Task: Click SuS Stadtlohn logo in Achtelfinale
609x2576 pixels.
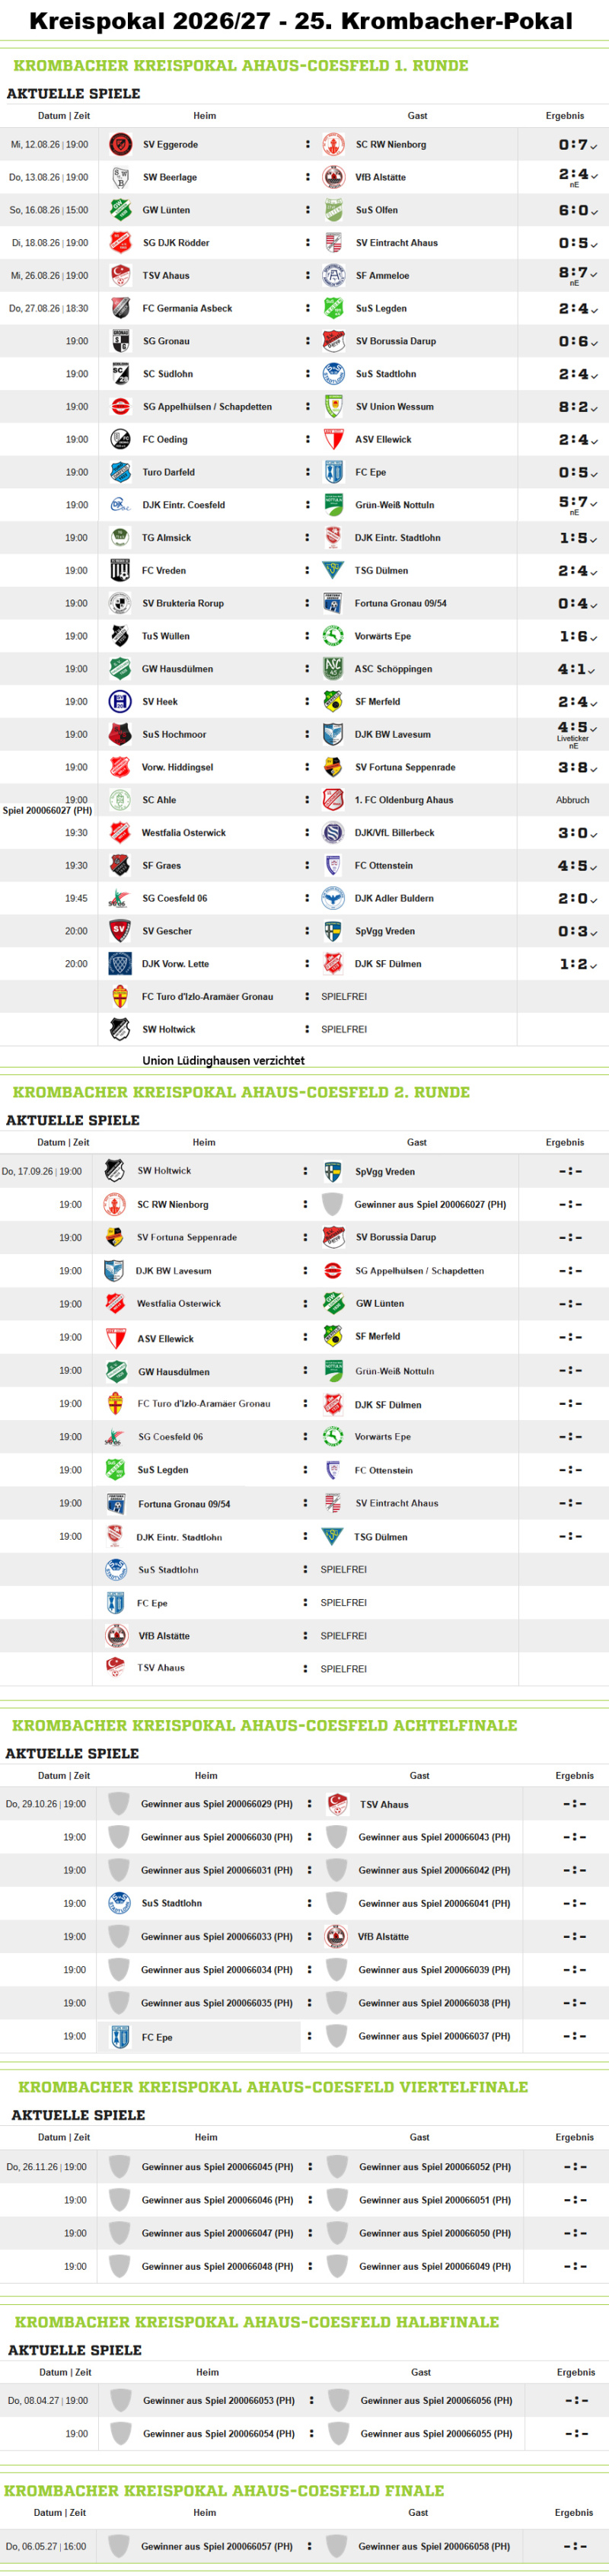Action: coord(119,1902)
